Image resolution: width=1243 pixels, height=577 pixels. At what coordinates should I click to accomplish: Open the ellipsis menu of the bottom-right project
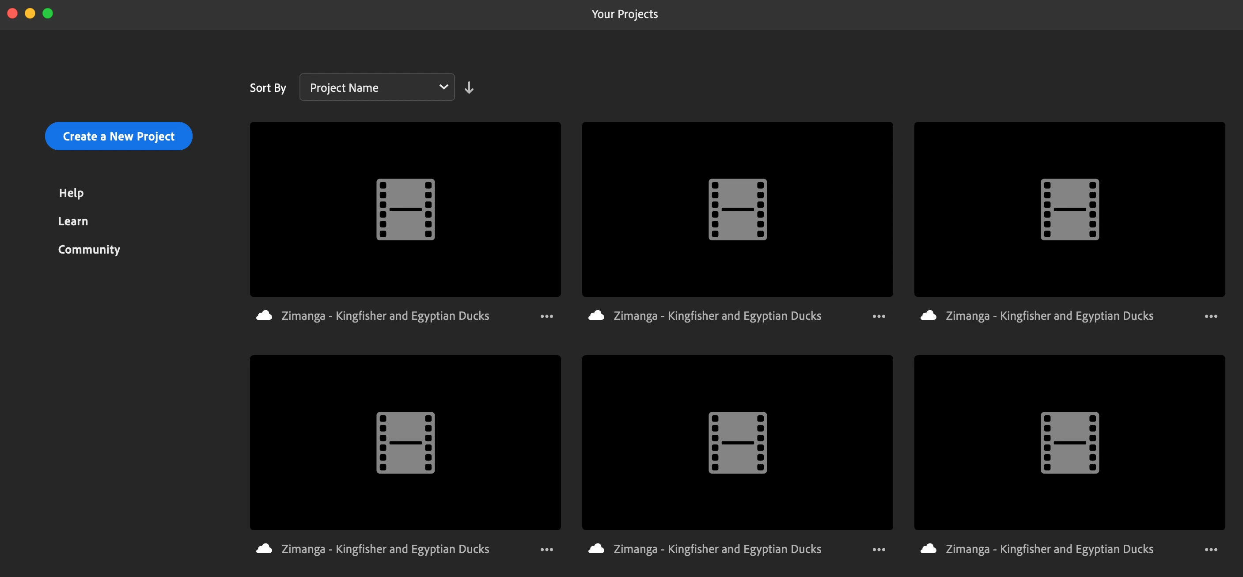click(1210, 550)
